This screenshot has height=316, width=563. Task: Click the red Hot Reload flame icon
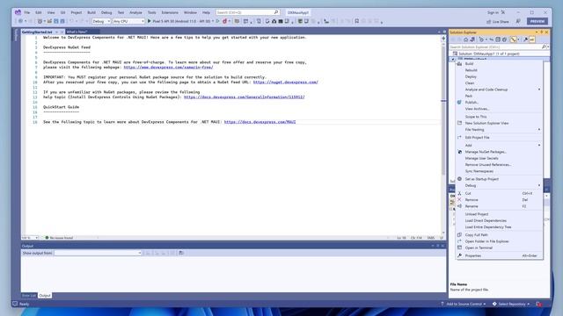click(x=225, y=21)
